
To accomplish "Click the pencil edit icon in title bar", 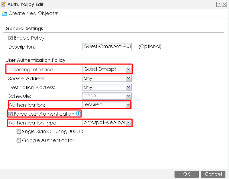I will 4,4.
